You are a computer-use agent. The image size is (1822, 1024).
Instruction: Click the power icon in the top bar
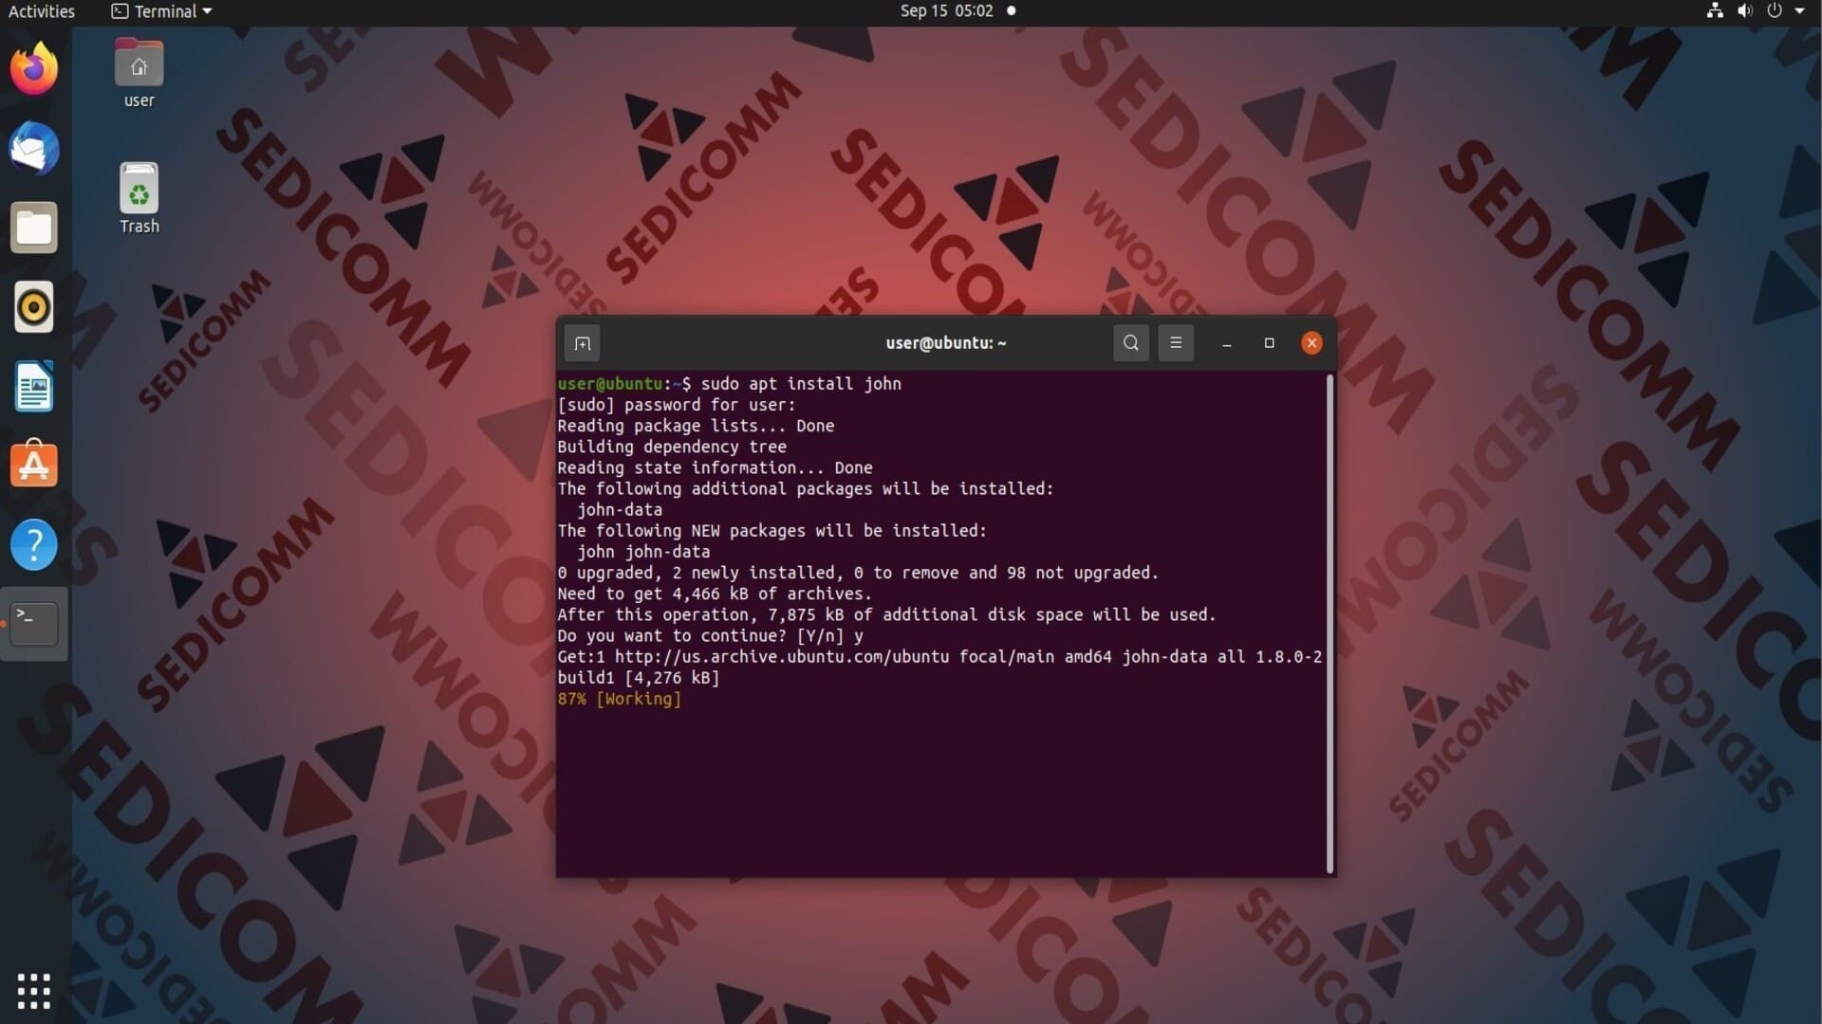coord(1774,11)
